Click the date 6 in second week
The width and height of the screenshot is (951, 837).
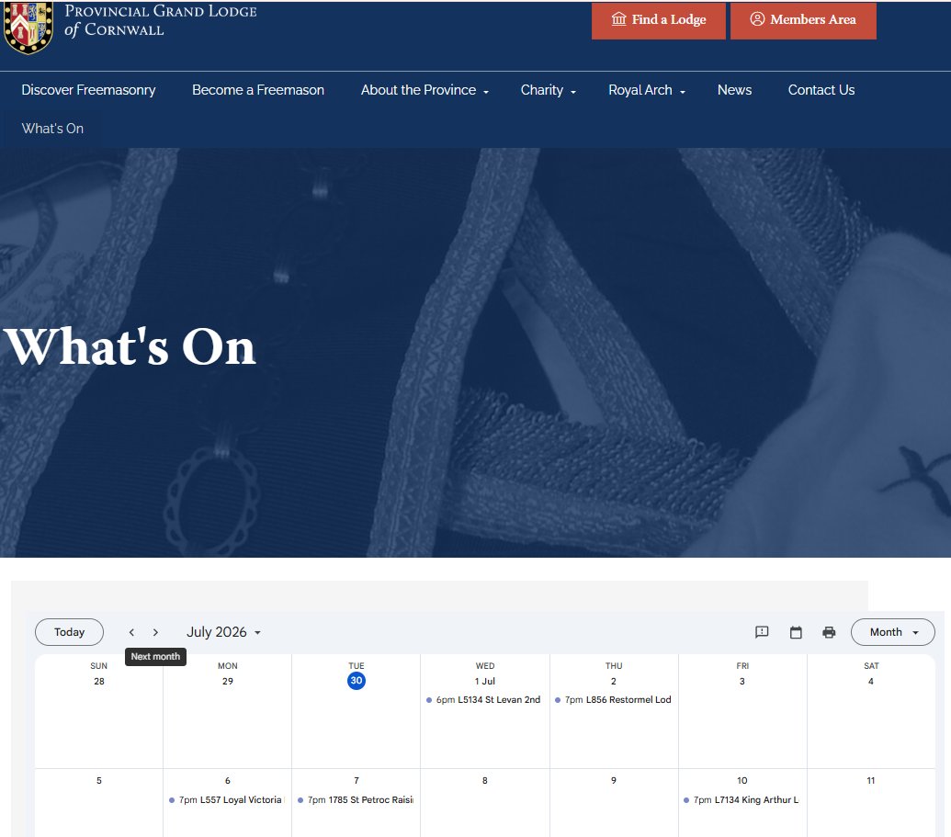tap(228, 781)
